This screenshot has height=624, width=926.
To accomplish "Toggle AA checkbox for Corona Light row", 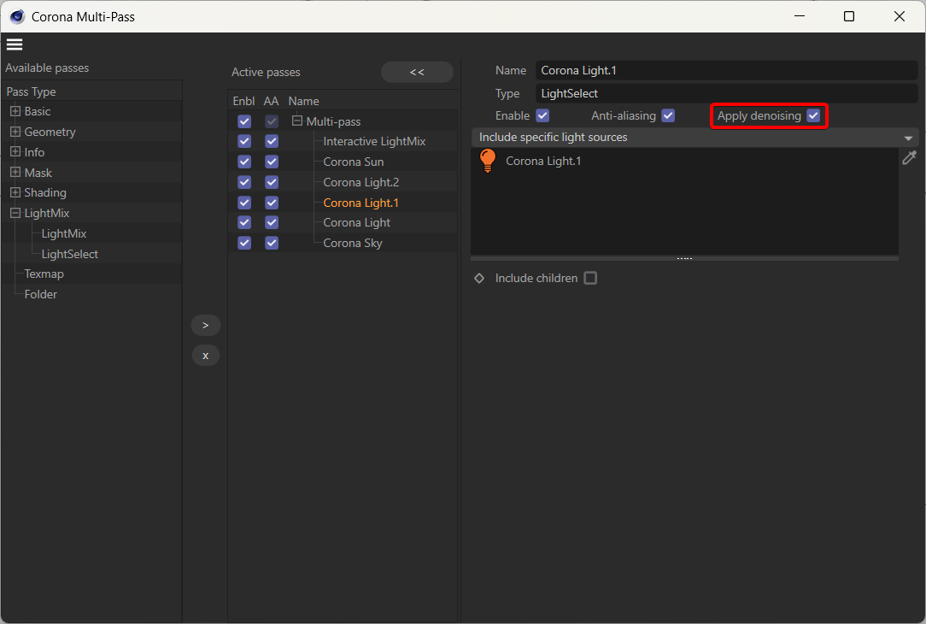I will (x=272, y=223).
